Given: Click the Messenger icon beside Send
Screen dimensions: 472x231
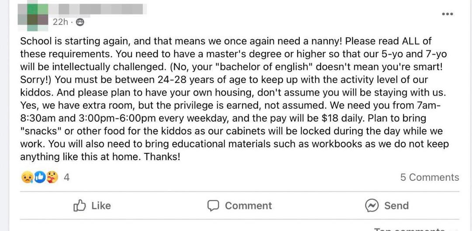Looking at the screenshot, I should (371, 206).
